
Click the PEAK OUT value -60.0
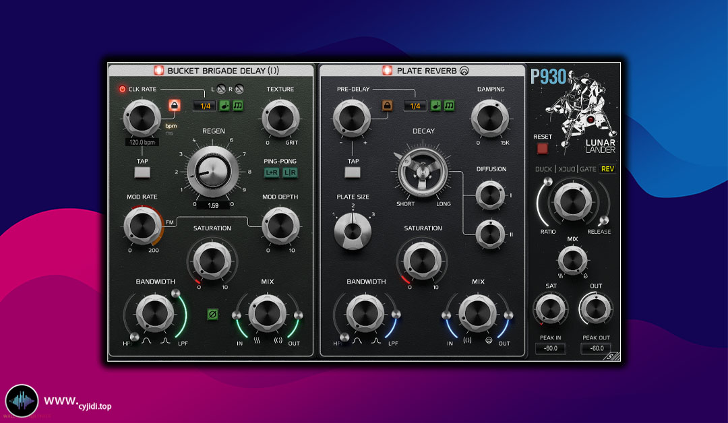[x=596, y=348]
